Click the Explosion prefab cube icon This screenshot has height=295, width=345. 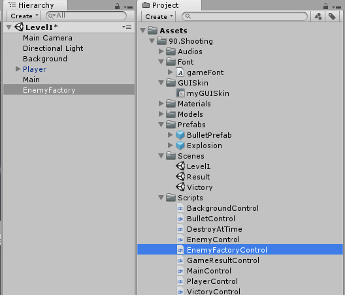(x=180, y=146)
